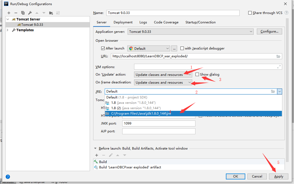Switch to Deployment tab
Screen dimensions: 294x184
[x=123, y=22]
